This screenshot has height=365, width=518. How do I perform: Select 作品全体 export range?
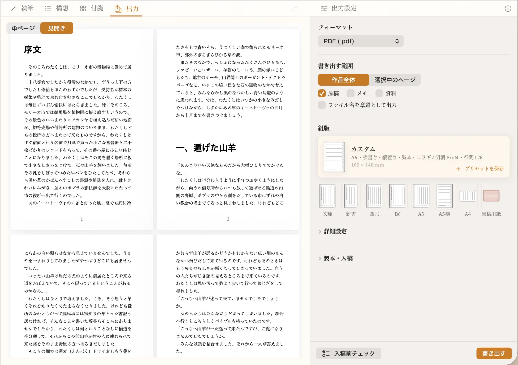pos(343,80)
